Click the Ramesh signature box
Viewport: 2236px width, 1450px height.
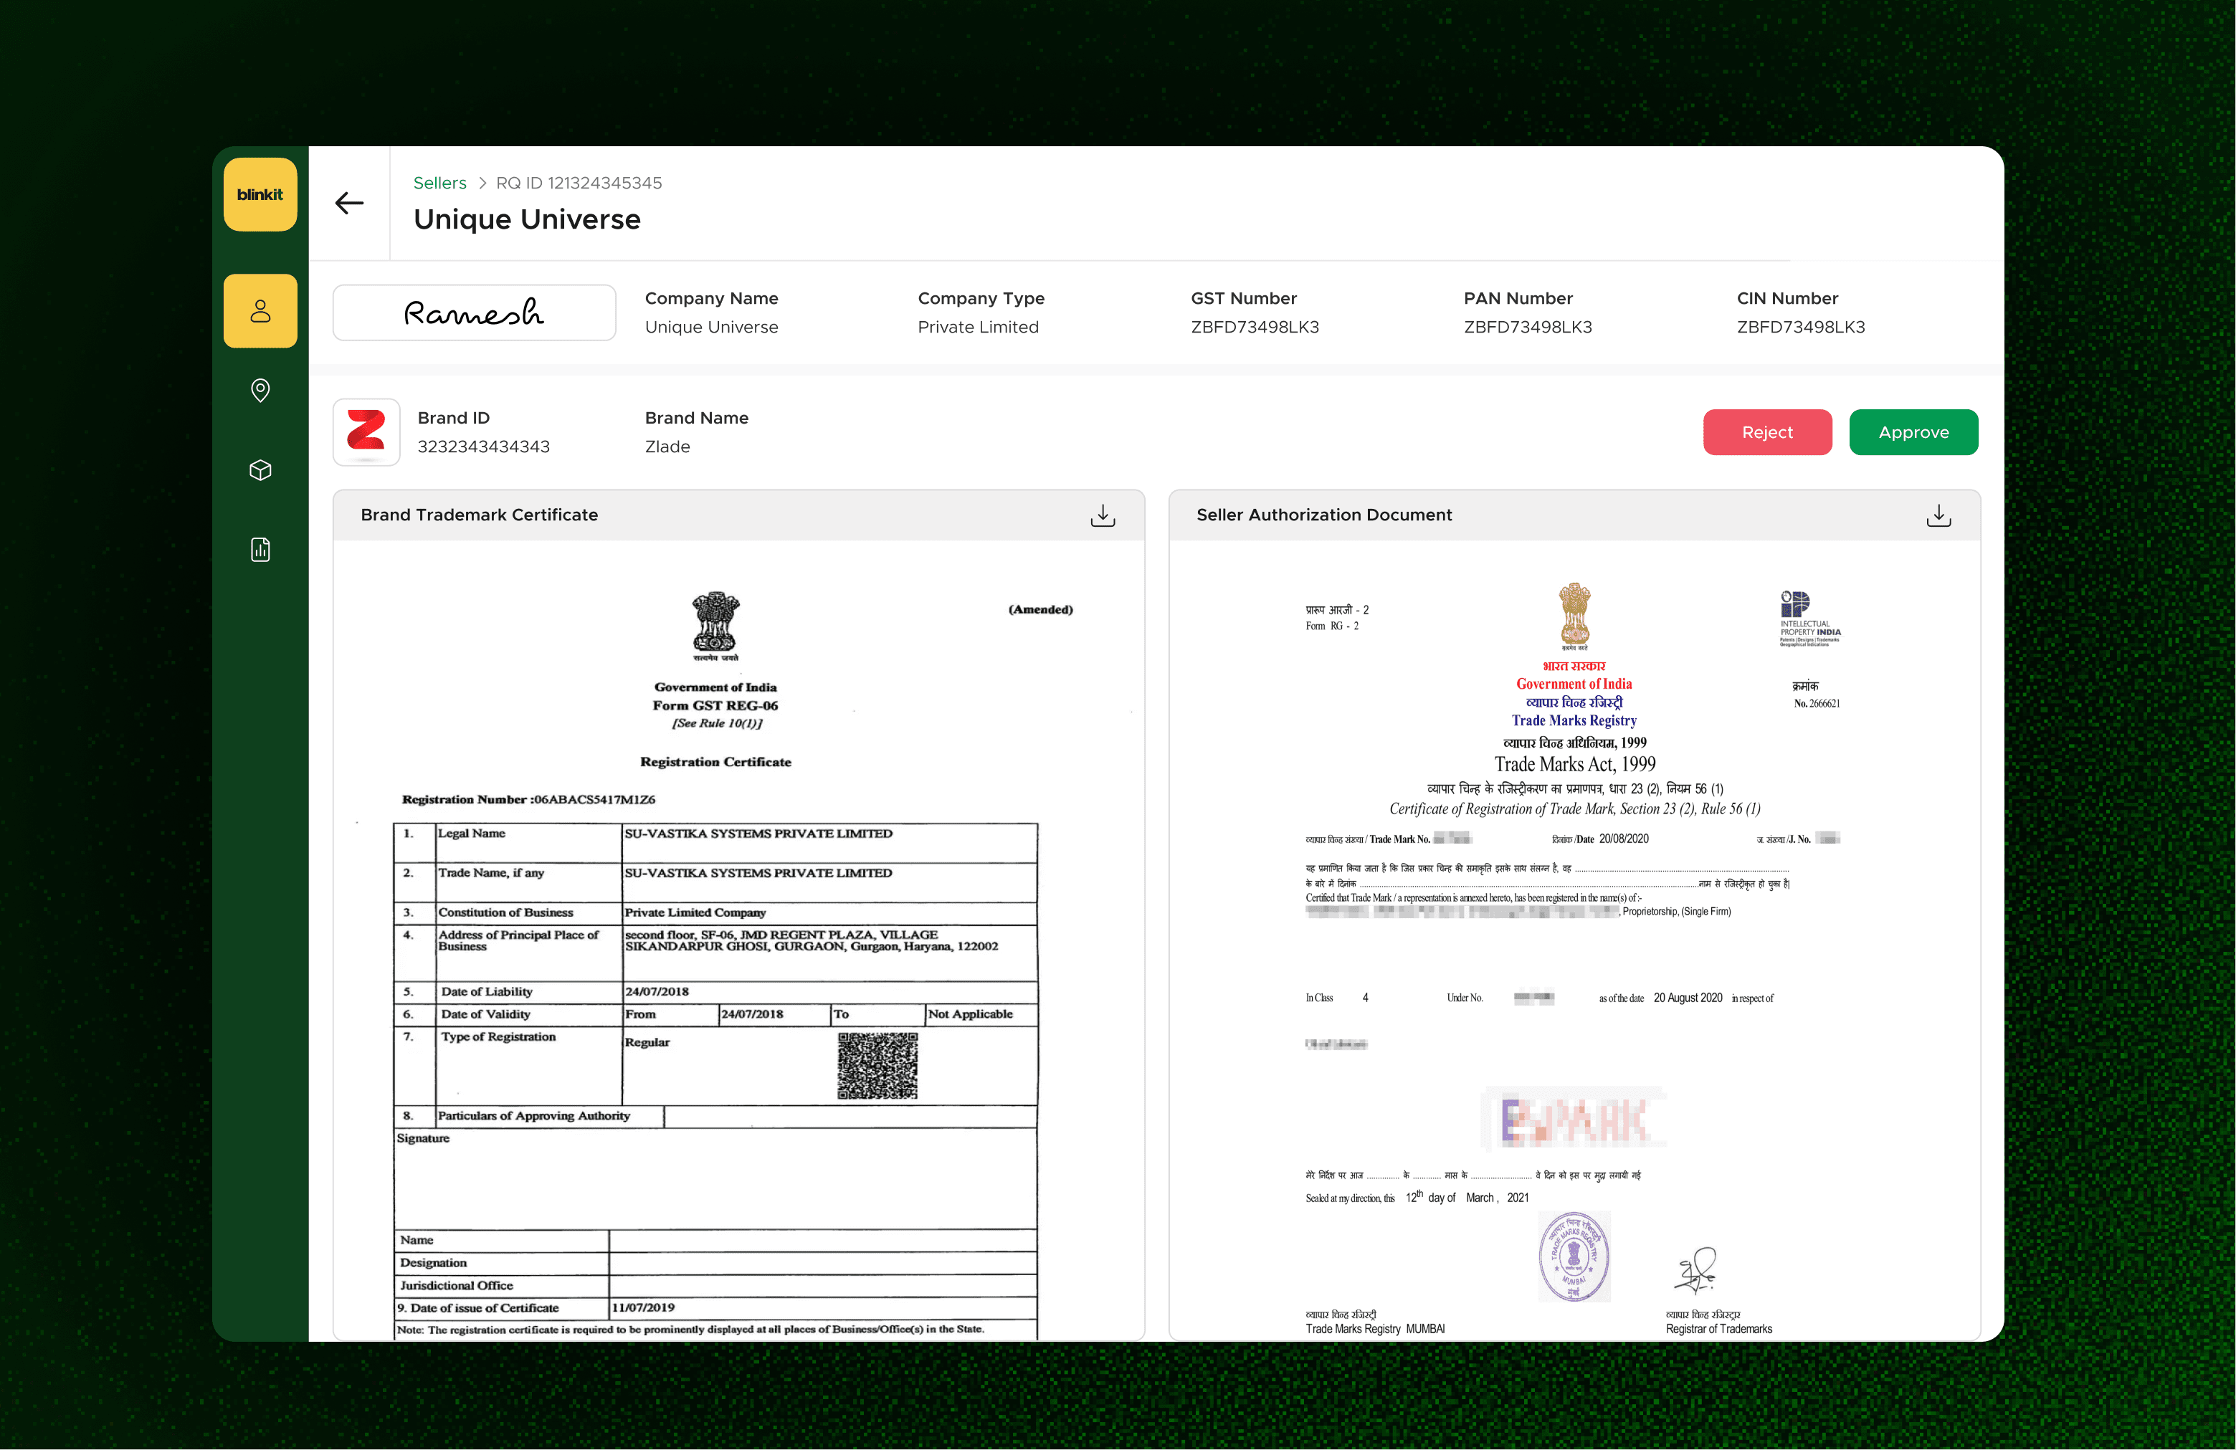[x=475, y=313]
